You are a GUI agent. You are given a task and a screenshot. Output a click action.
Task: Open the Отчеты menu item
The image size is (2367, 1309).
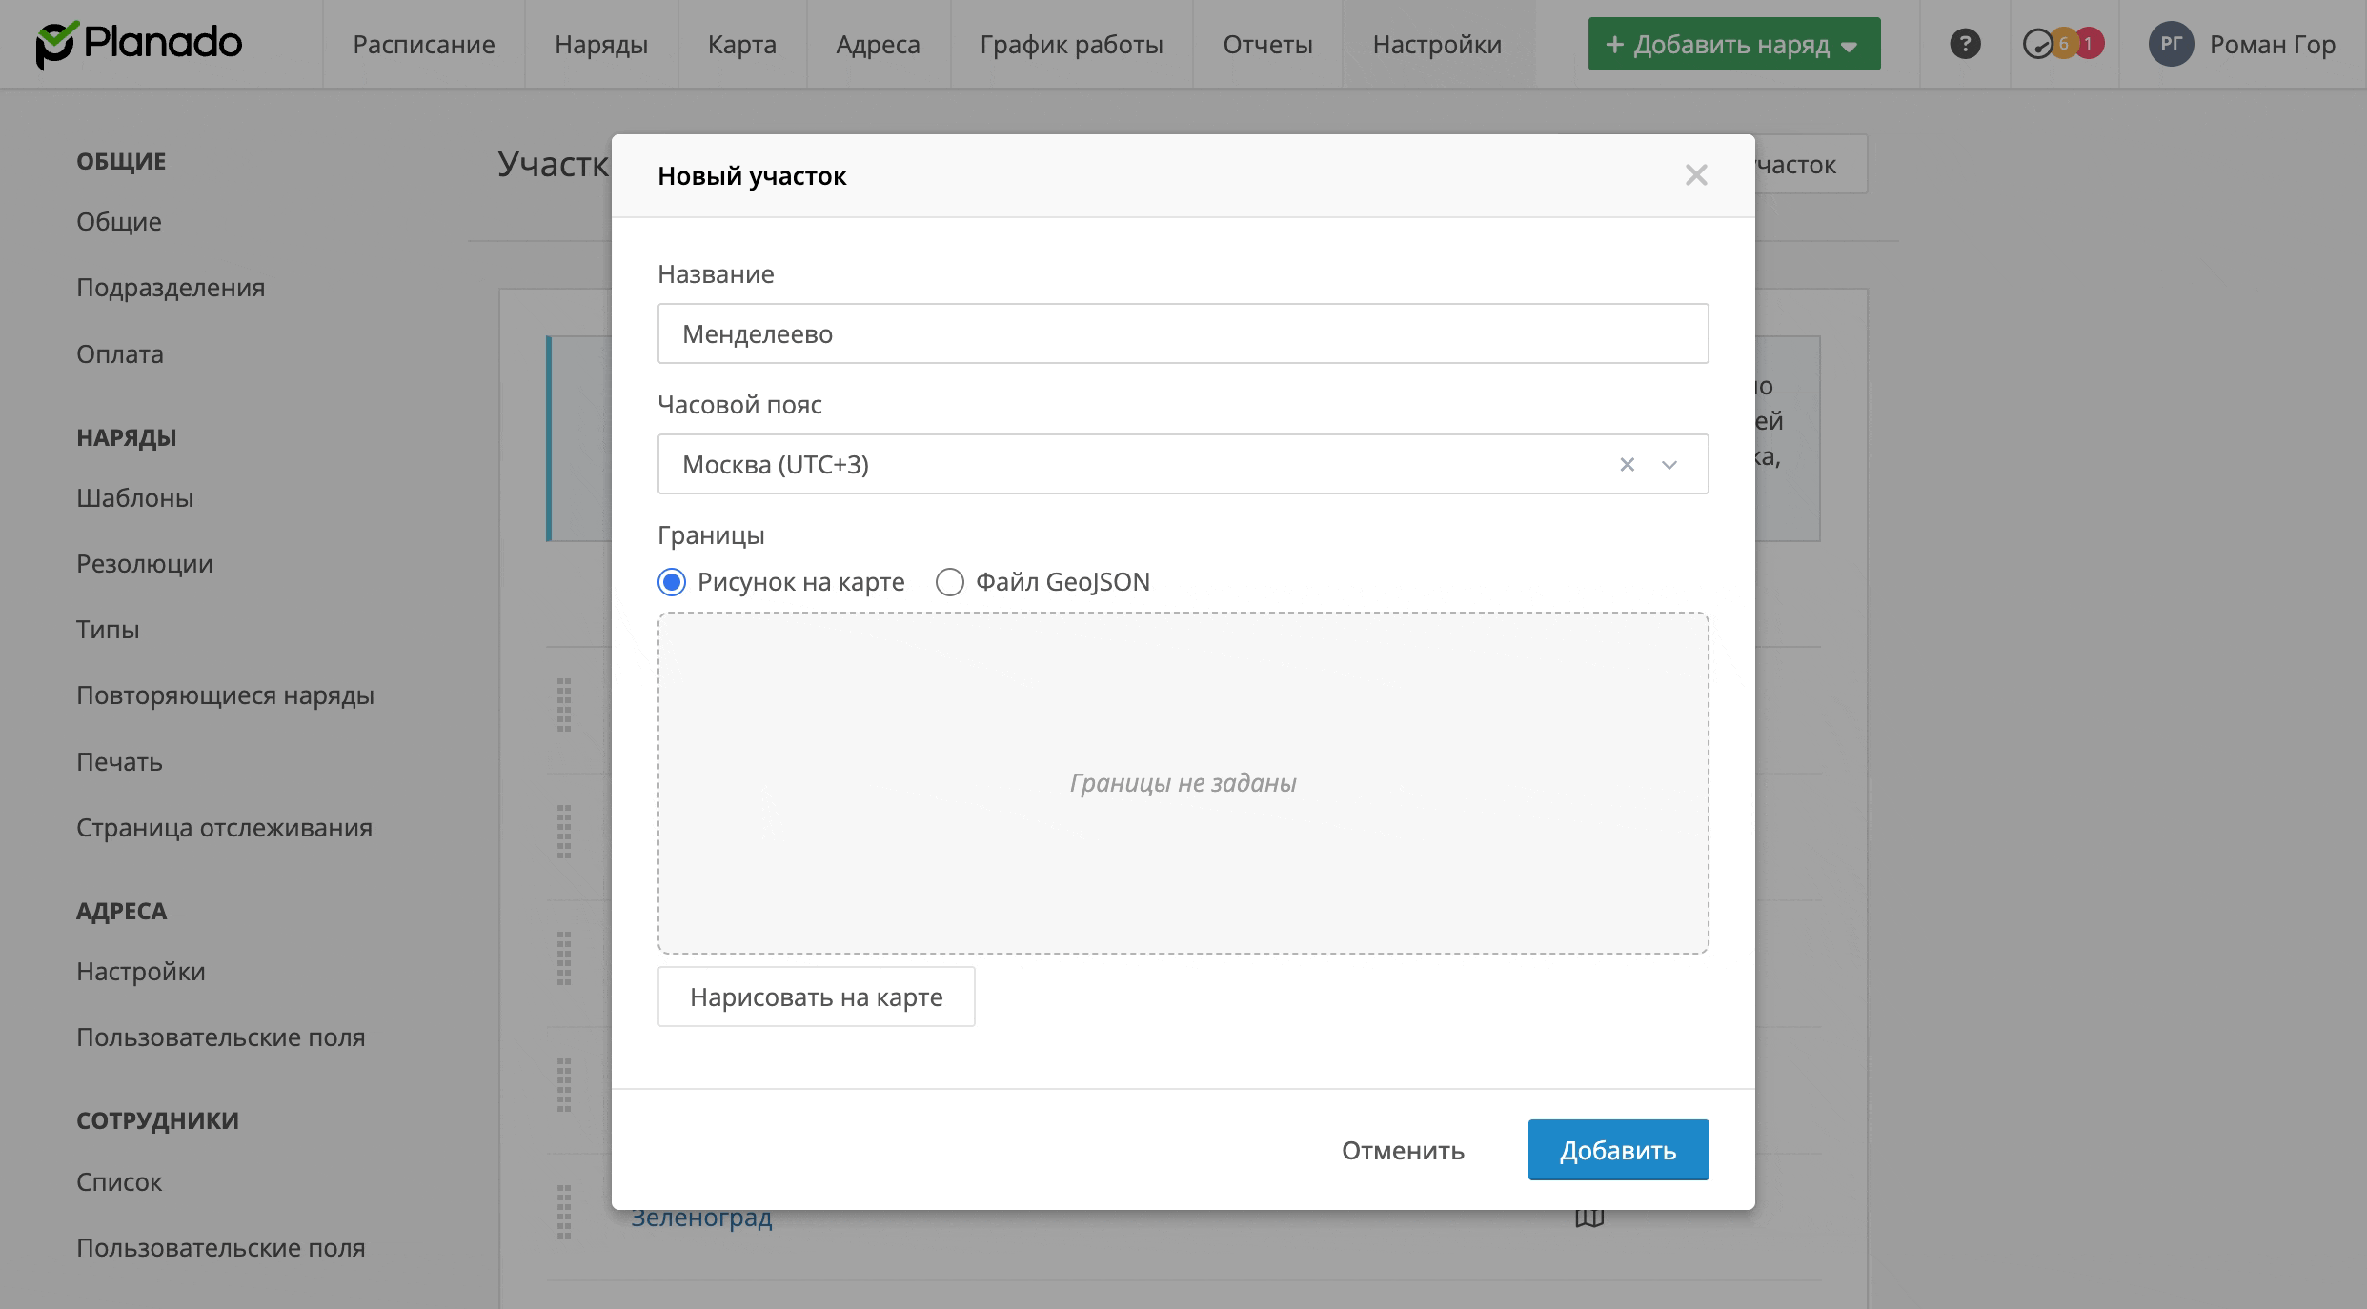pyautogui.click(x=1267, y=44)
